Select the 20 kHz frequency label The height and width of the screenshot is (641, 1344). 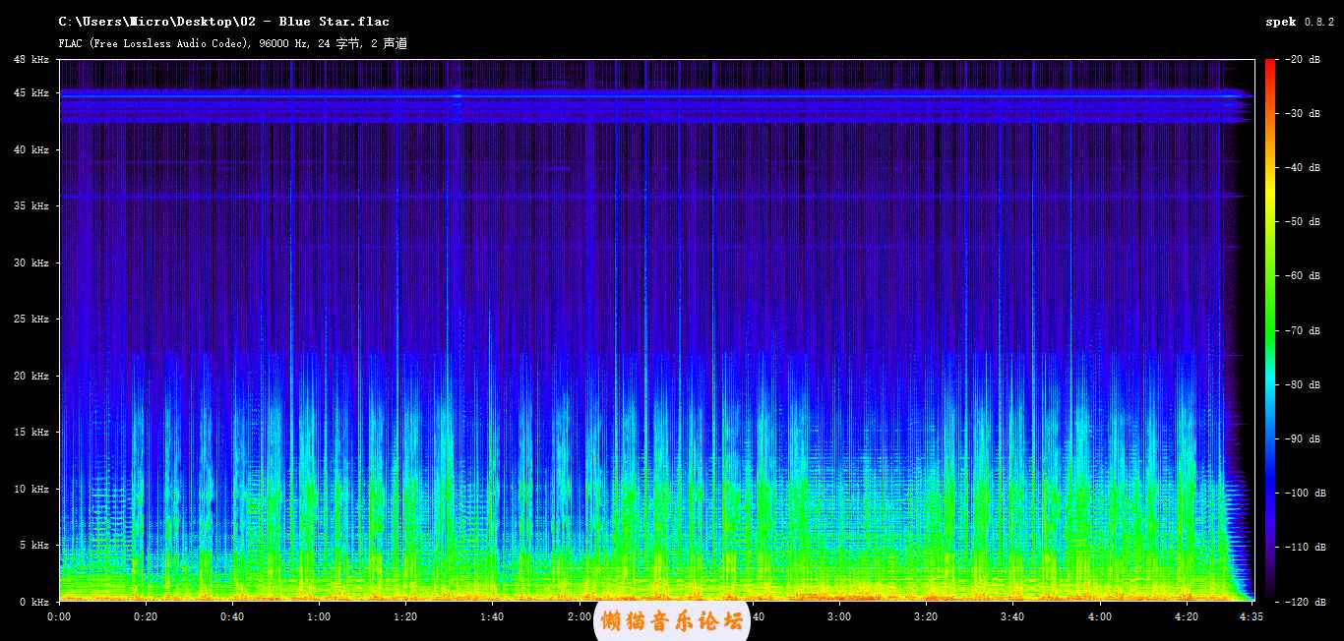point(31,376)
